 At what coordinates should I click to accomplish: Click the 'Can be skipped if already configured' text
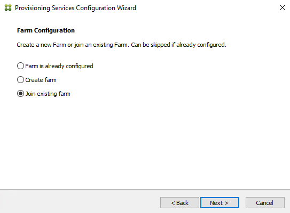click(179, 45)
